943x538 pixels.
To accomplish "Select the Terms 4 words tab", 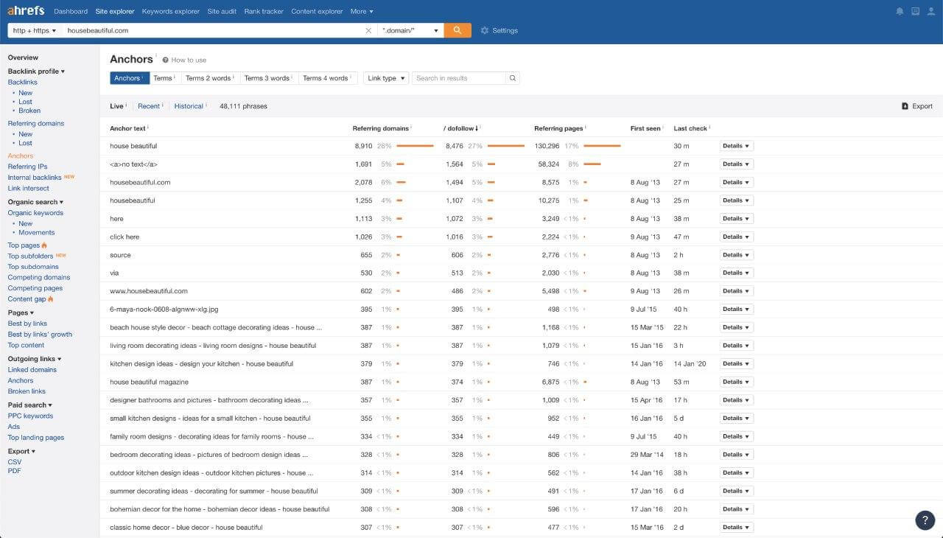I will point(327,78).
